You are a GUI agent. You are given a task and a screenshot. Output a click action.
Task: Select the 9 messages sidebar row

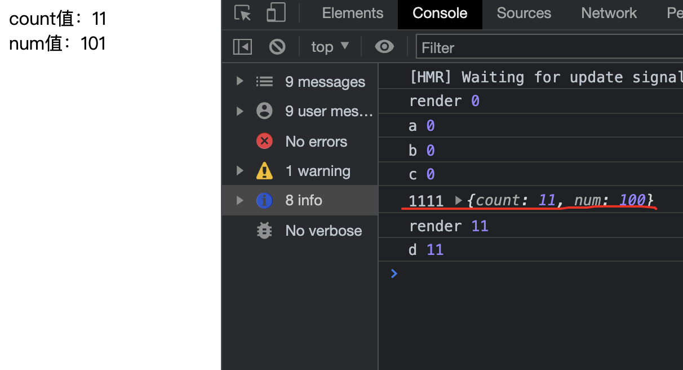[300, 82]
